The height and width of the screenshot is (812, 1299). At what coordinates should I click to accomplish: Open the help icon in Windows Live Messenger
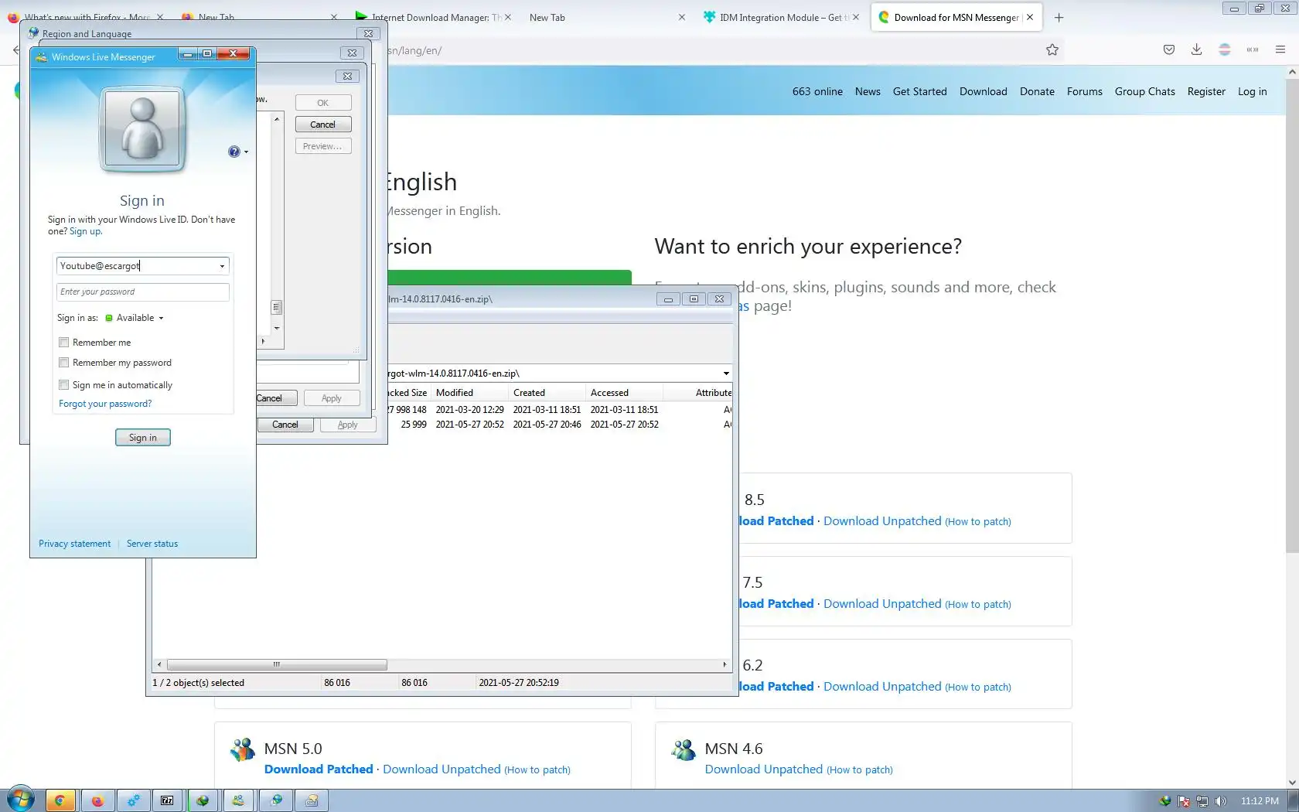click(x=234, y=152)
